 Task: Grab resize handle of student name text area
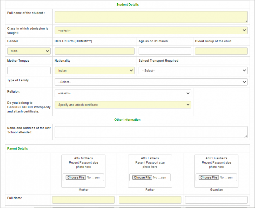click(246, 21)
